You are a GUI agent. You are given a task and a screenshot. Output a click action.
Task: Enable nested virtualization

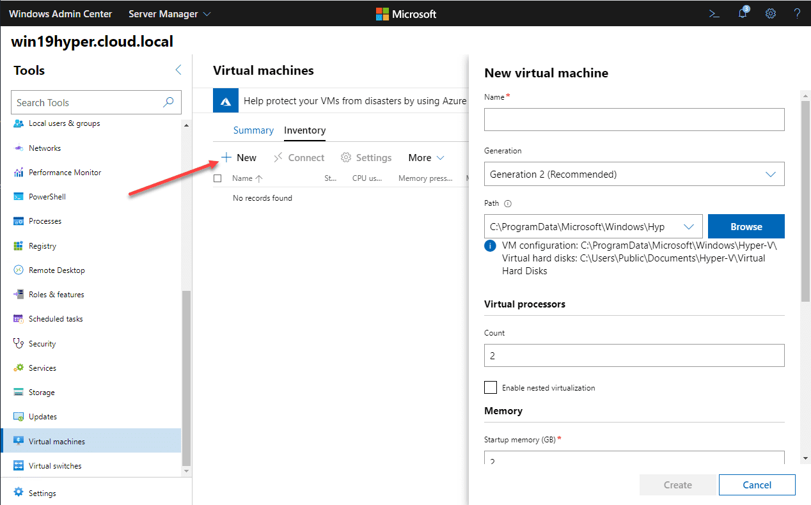click(491, 387)
